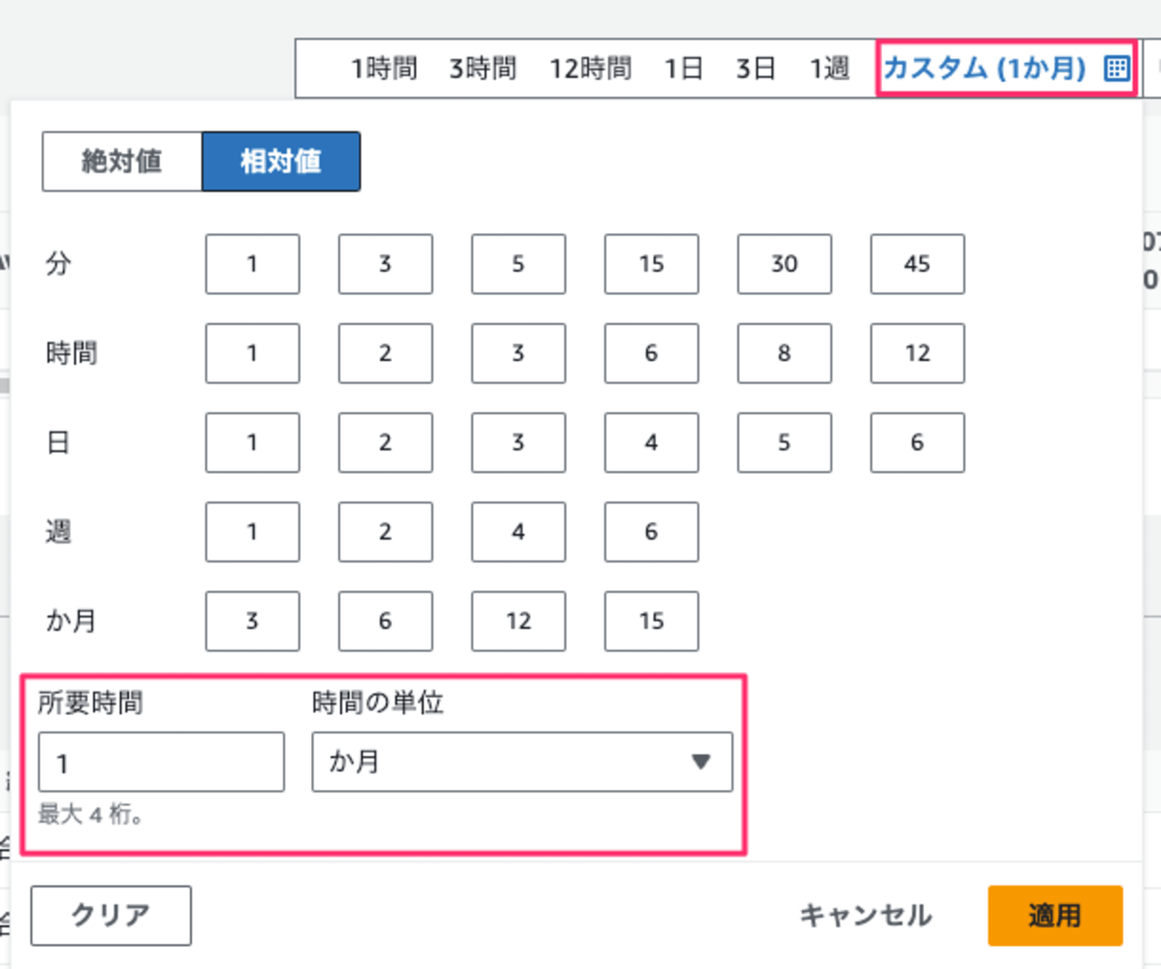Choose 2 in the 週 row
Image resolution: width=1161 pixels, height=969 pixels.
tap(385, 532)
